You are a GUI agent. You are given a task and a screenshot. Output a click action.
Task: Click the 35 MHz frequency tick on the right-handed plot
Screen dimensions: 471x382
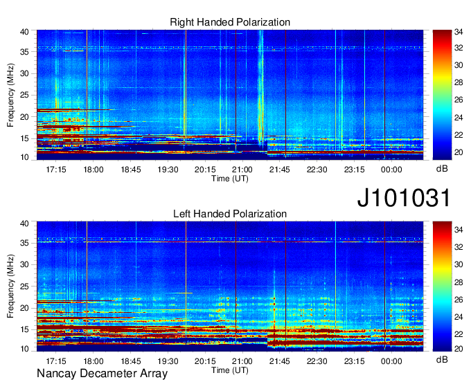pos(24,52)
